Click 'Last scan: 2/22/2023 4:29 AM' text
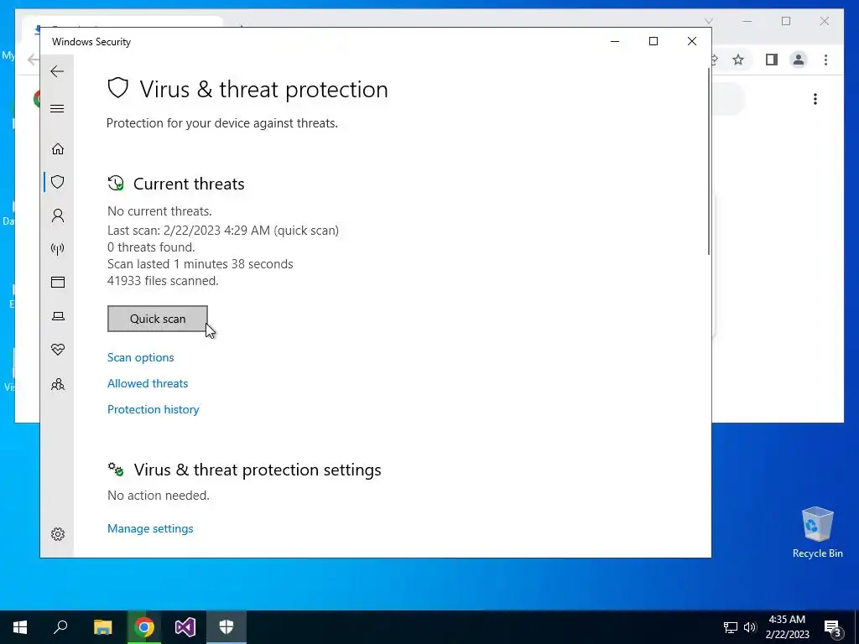This screenshot has width=859, height=644. (189, 231)
